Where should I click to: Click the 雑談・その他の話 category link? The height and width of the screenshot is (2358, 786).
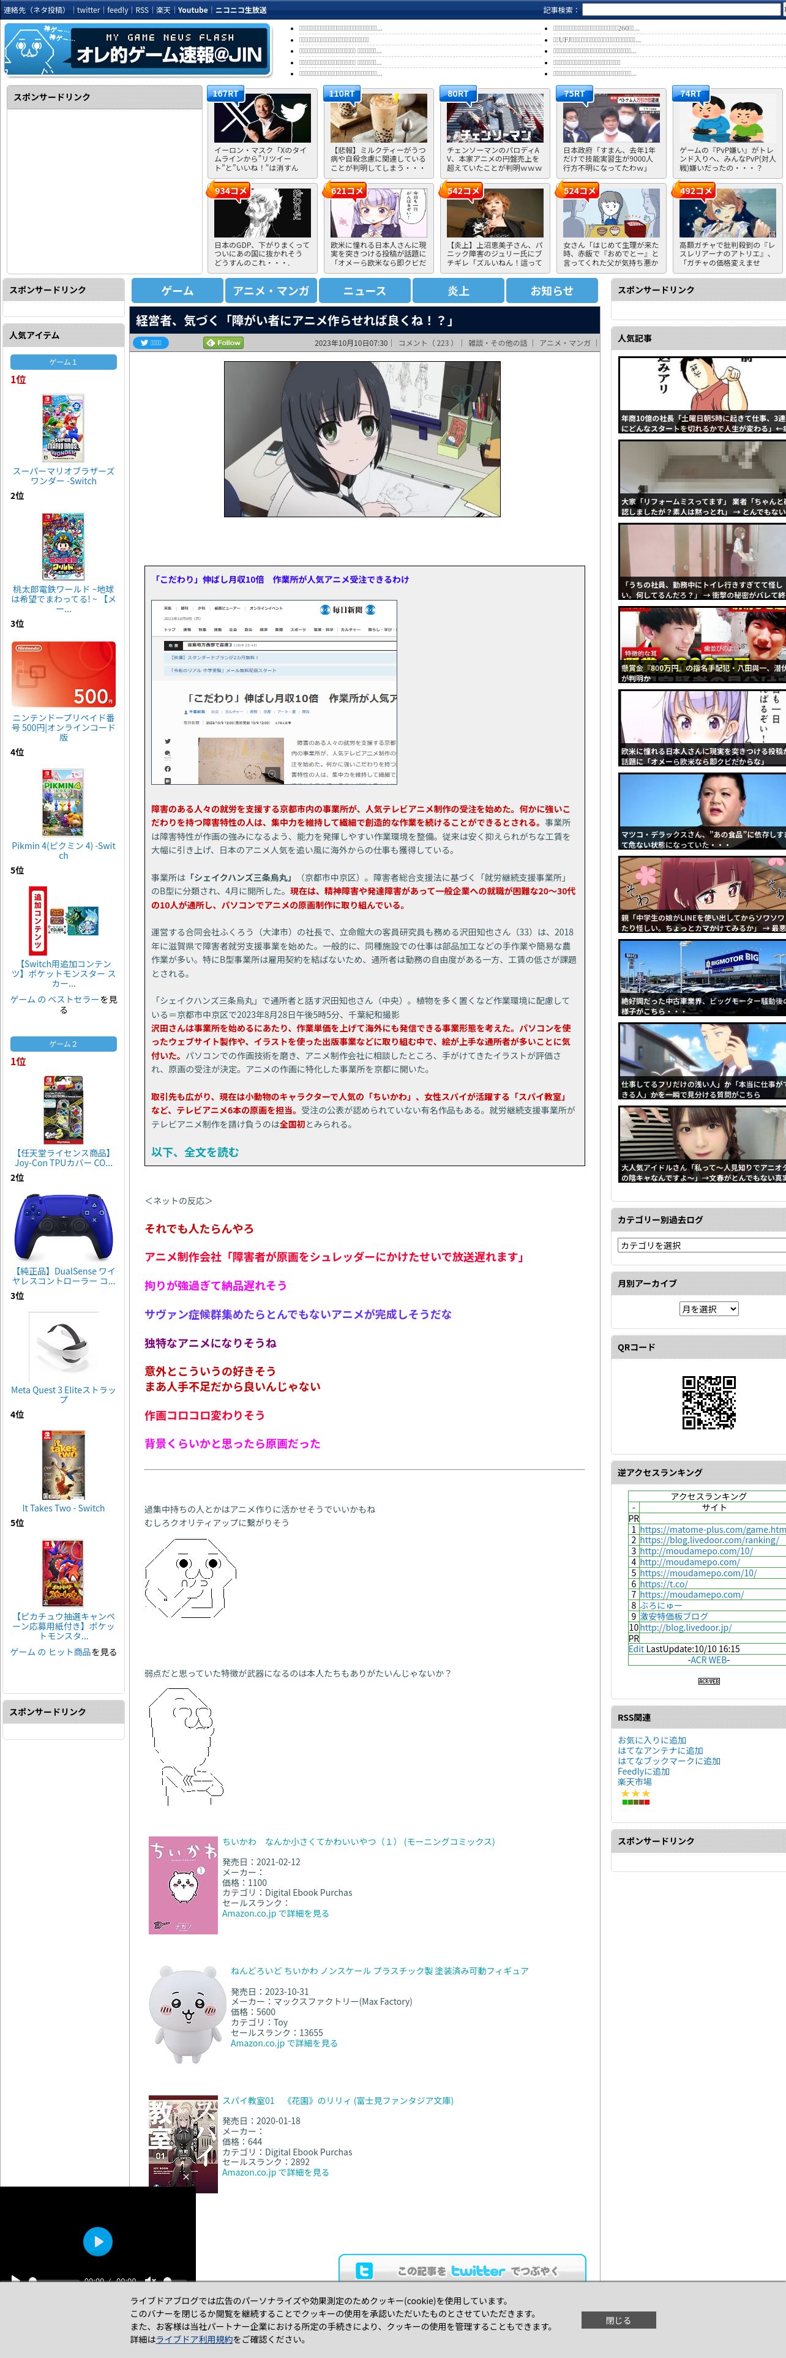[498, 343]
